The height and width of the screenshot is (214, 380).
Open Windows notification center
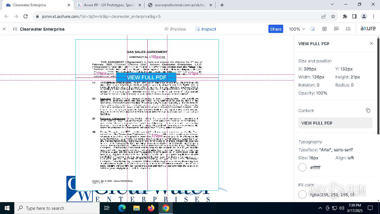coord(370,208)
